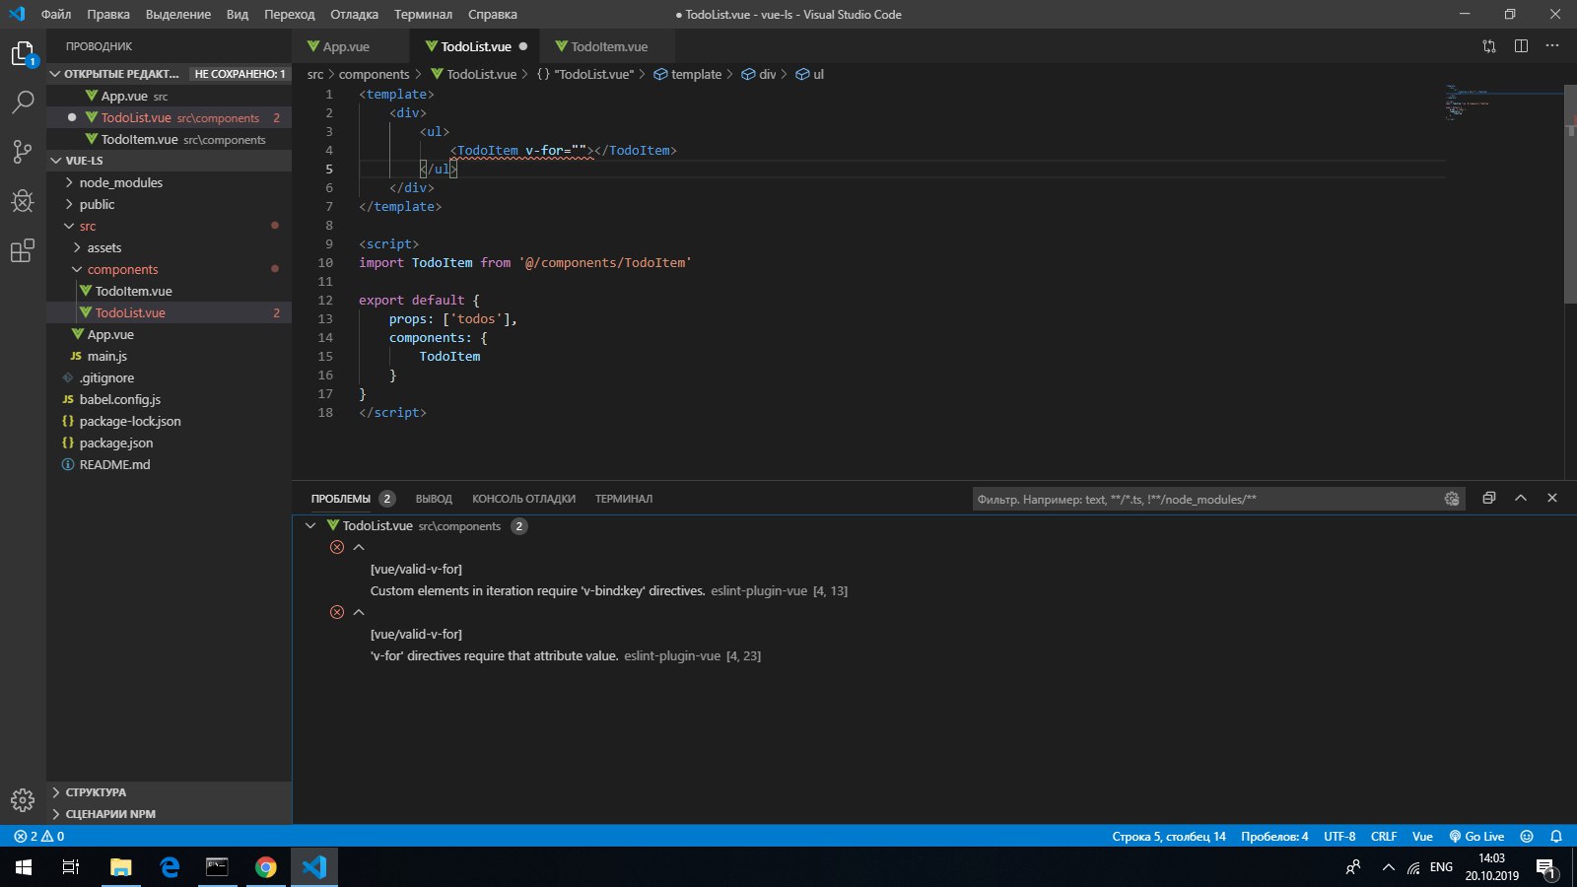Click the Manage gear icon
1577x887 pixels.
(x=23, y=799)
